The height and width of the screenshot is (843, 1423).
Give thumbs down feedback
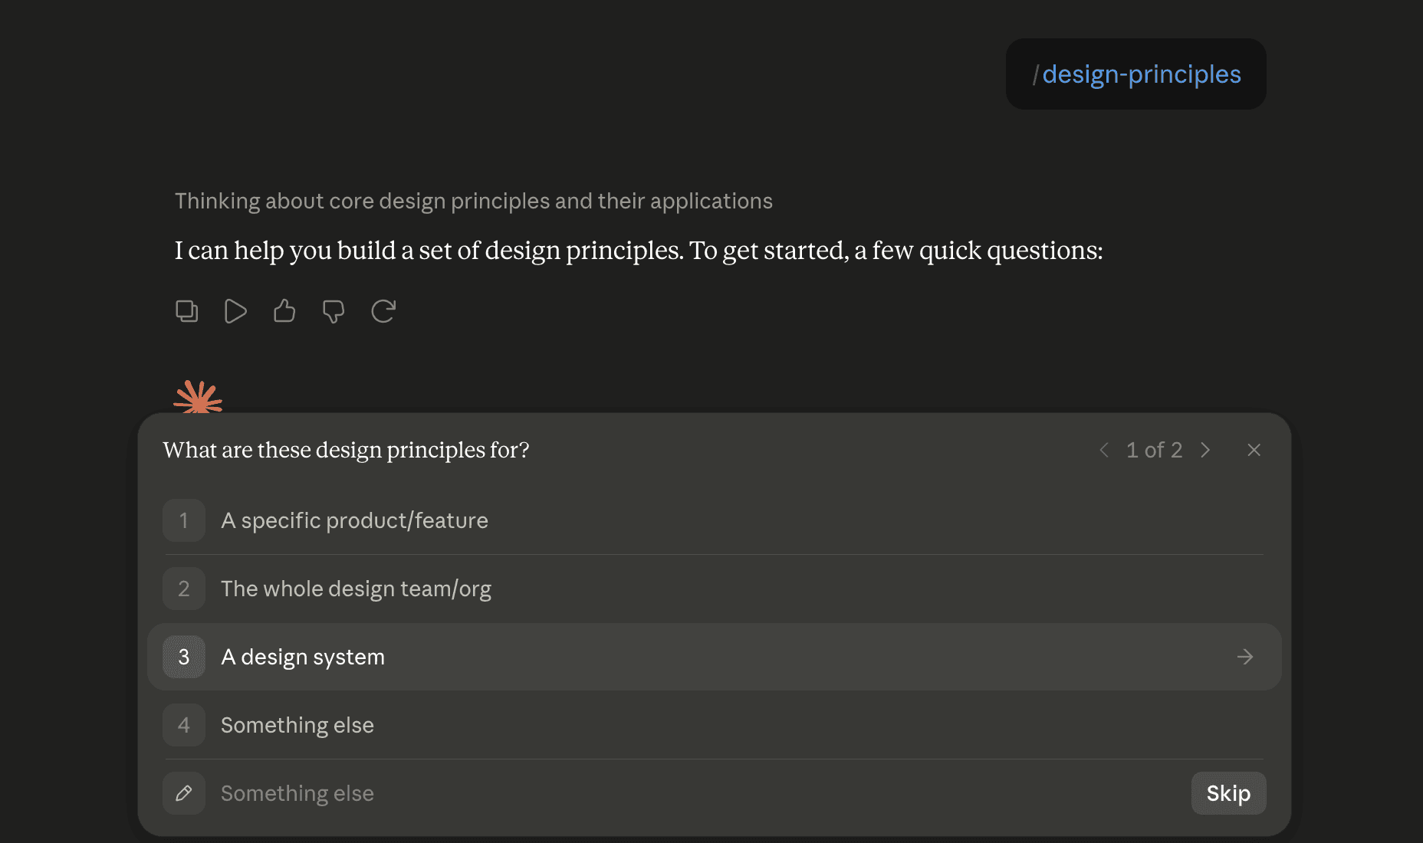pos(334,311)
